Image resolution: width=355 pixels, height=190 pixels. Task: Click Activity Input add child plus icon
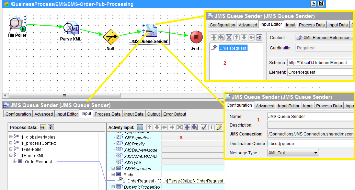point(194,127)
